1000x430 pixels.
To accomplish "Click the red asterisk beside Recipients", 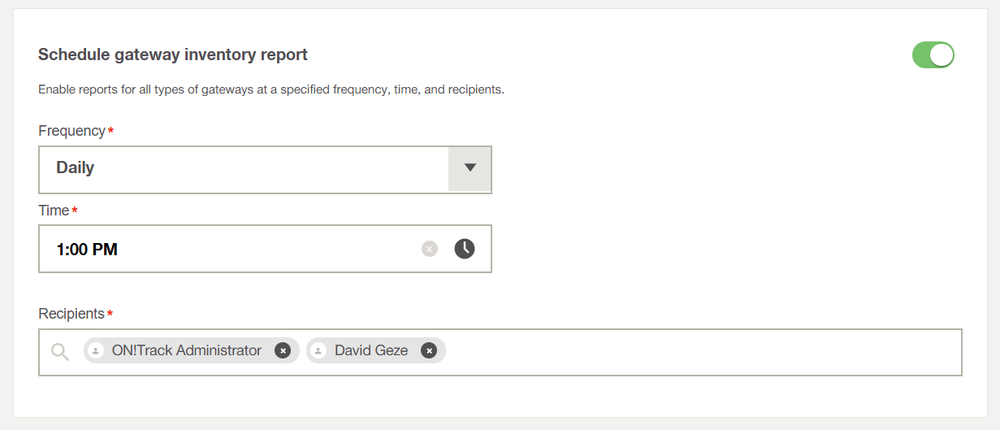I will [x=110, y=314].
